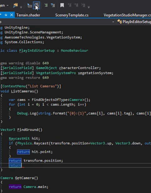Screen dimensions: 151x193
Task: Click 'return' keyword before Camera.main
Action: 15,187
